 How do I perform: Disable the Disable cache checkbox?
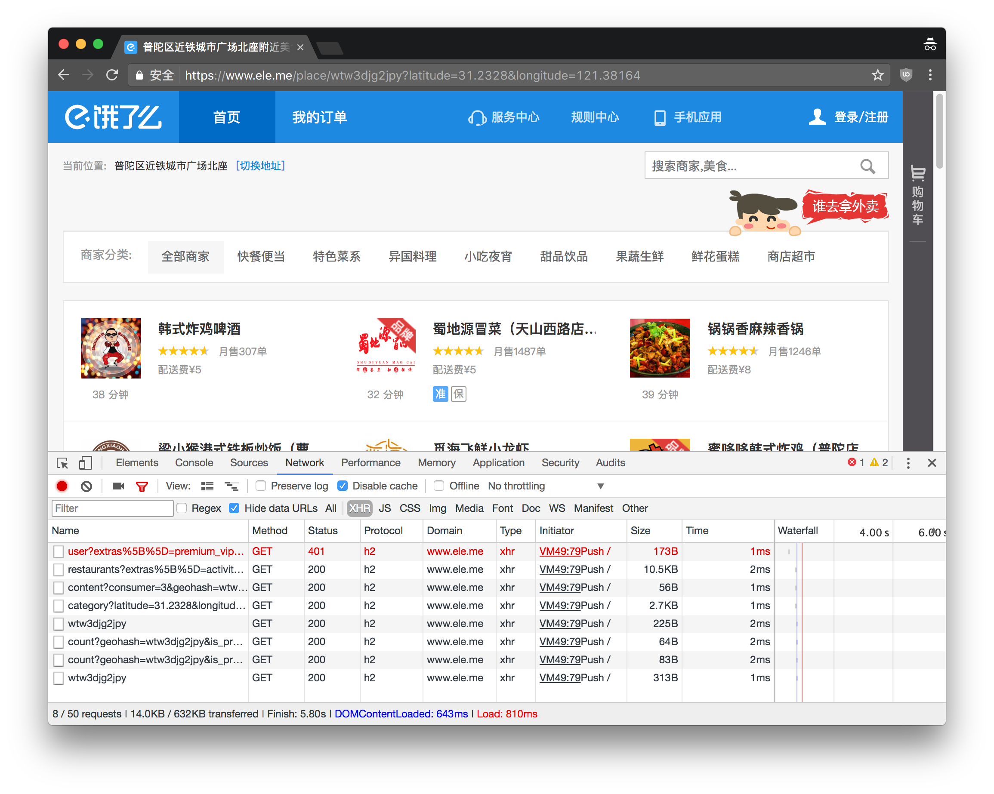[x=343, y=486]
